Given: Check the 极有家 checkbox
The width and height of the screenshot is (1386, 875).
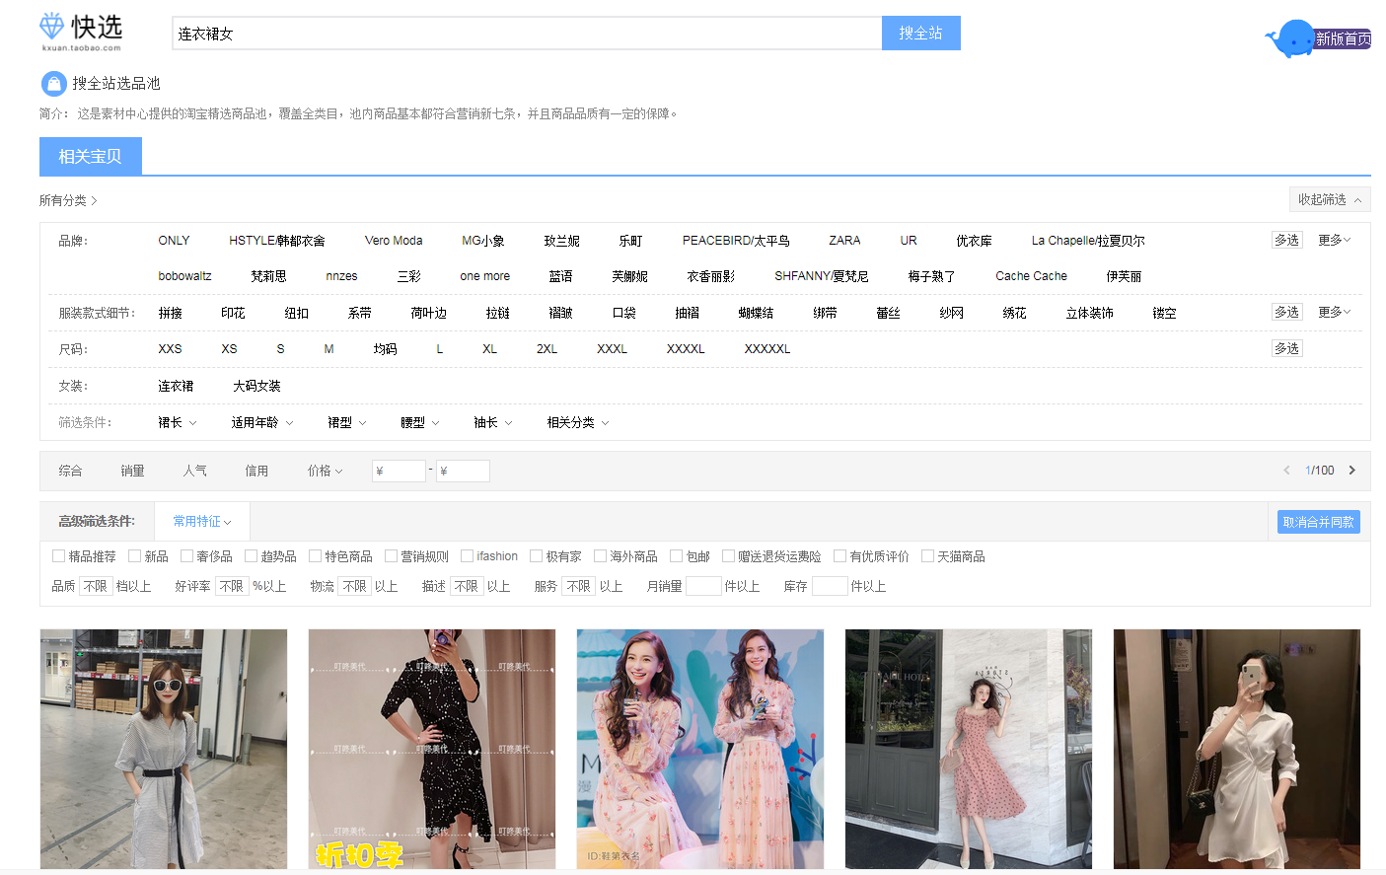Looking at the screenshot, I should (x=536, y=556).
